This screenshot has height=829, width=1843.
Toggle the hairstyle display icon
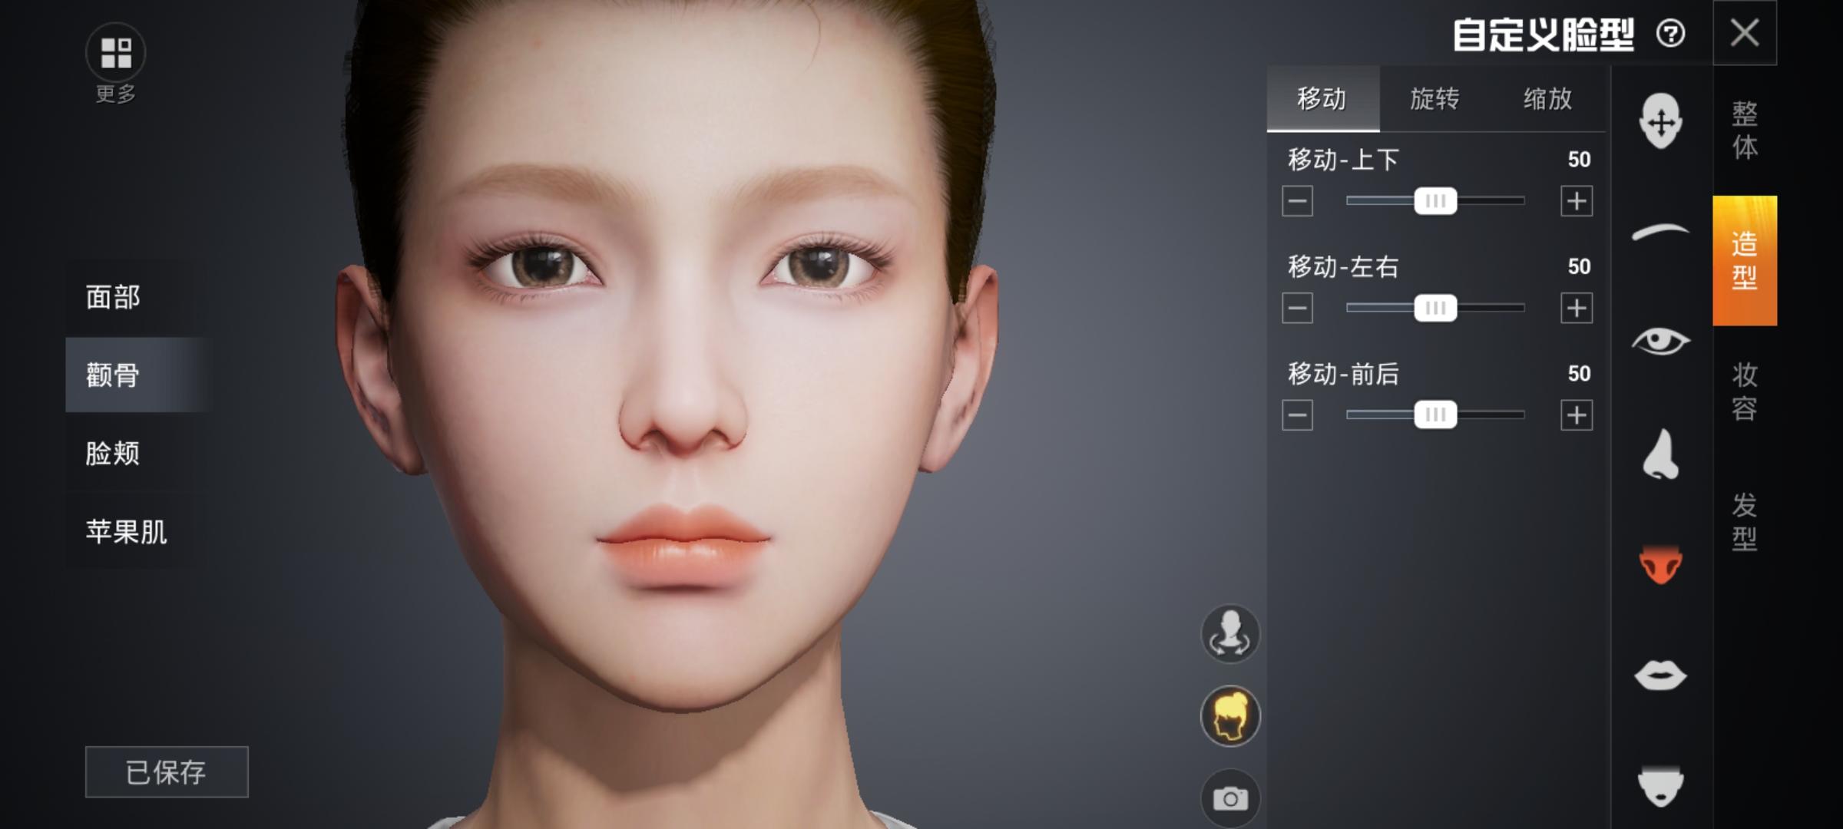(x=1230, y=716)
